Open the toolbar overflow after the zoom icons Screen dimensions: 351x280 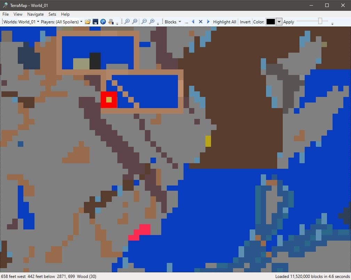[x=158, y=23]
